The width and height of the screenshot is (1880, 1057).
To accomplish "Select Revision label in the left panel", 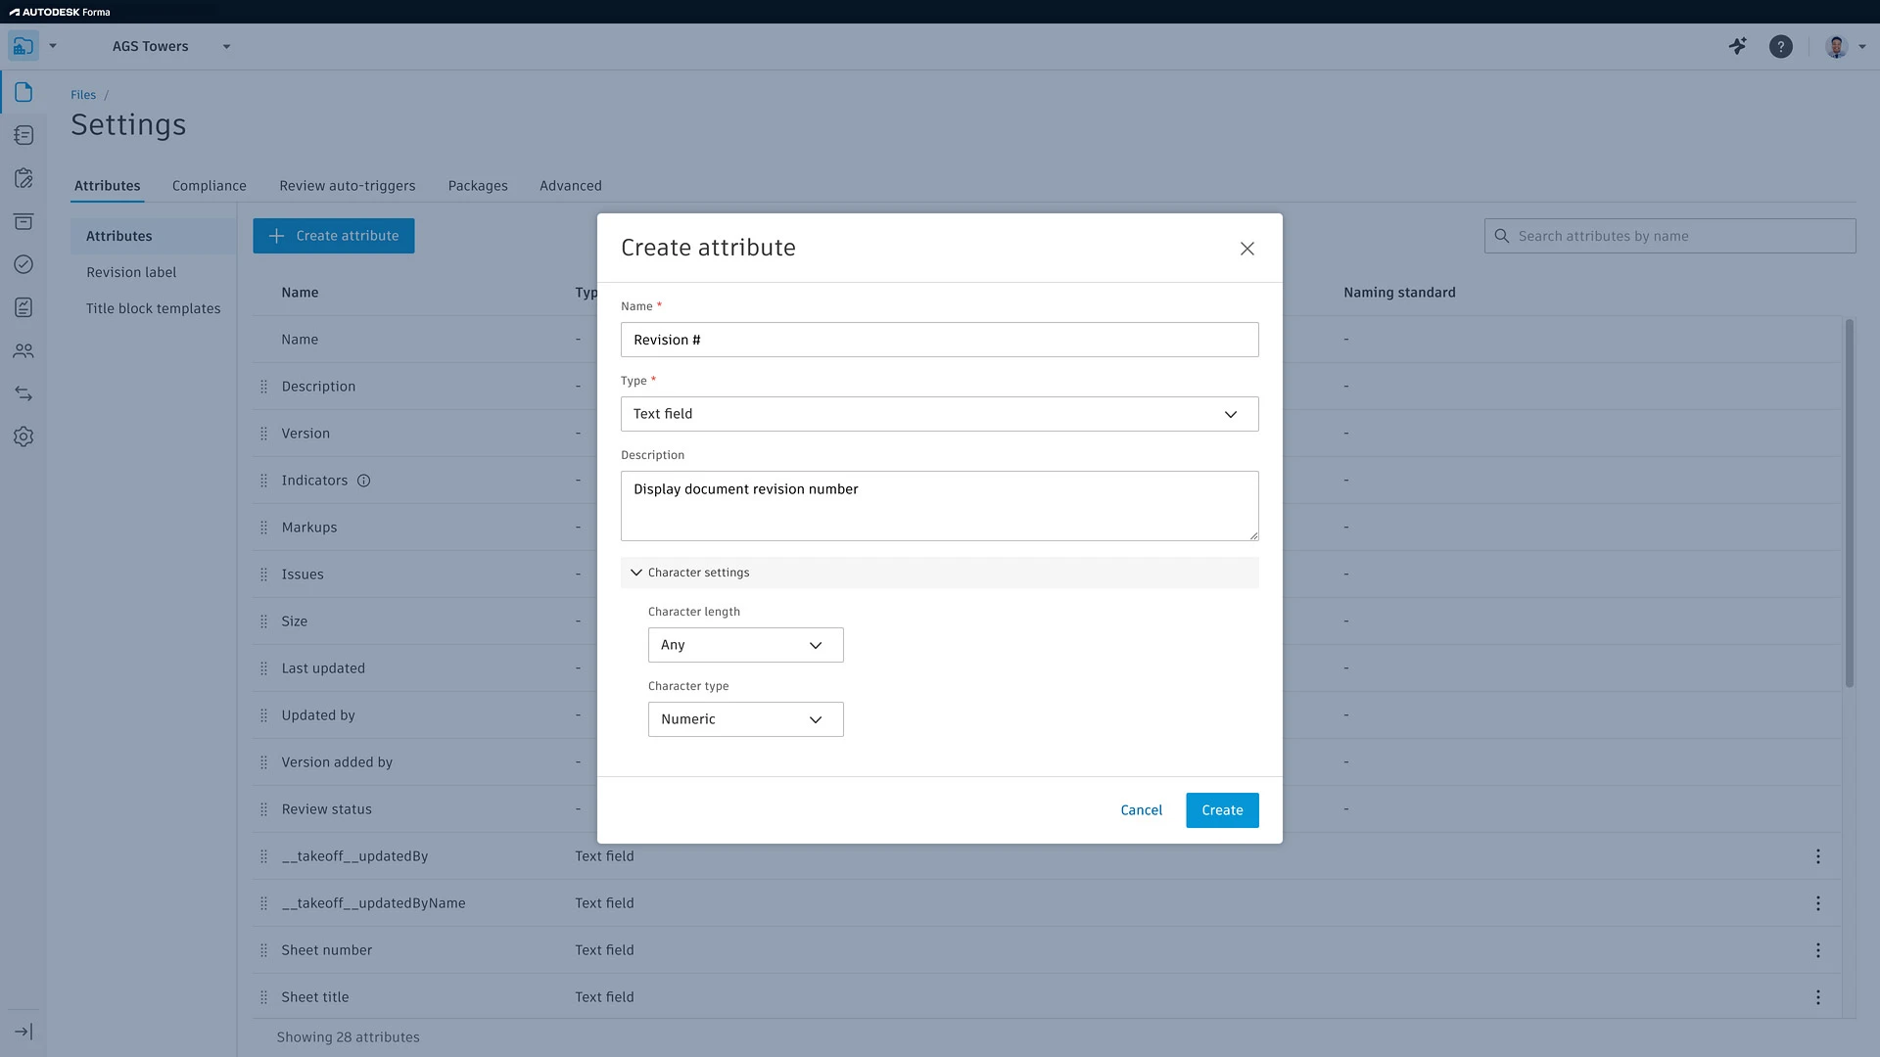I will pos(131,272).
